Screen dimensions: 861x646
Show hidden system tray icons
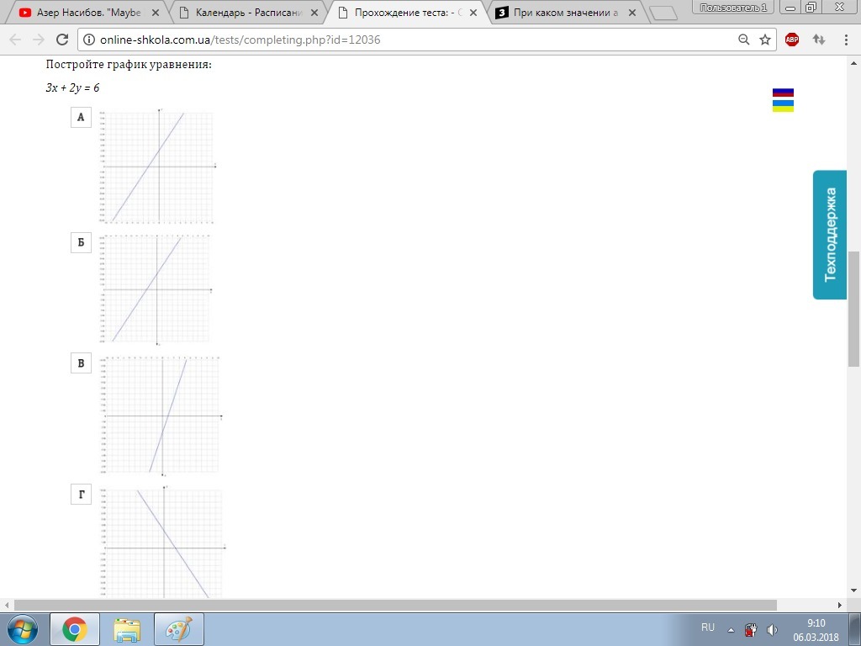(731, 630)
